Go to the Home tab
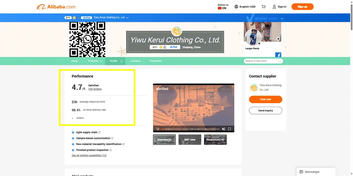The width and height of the screenshot is (353, 176). pos(74,61)
